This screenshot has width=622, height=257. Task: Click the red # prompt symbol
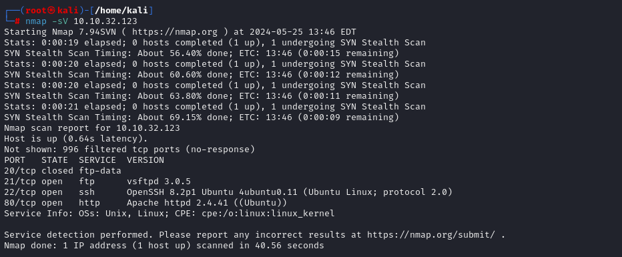pyautogui.click(x=17, y=21)
